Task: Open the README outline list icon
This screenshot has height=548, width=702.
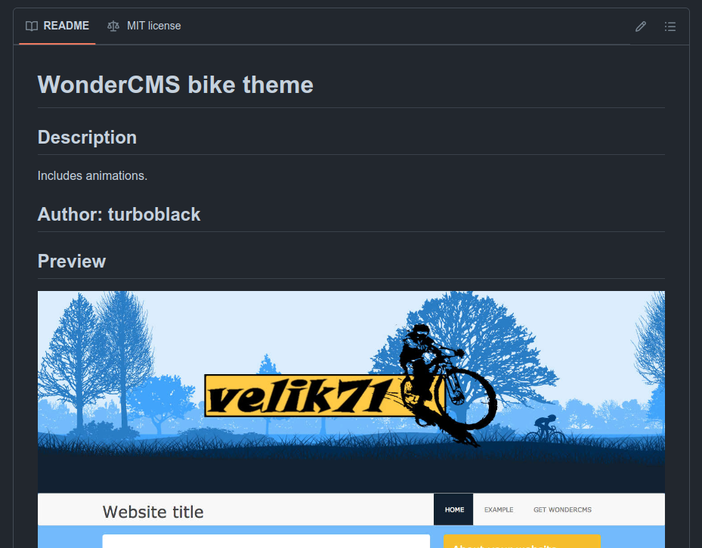Action: 670,26
